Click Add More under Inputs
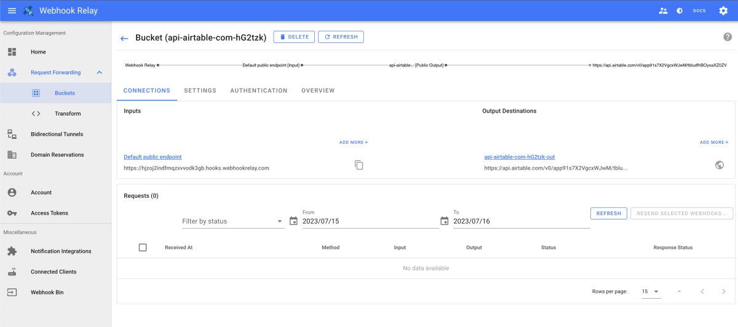This screenshot has height=327, width=738. pyautogui.click(x=354, y=142)
